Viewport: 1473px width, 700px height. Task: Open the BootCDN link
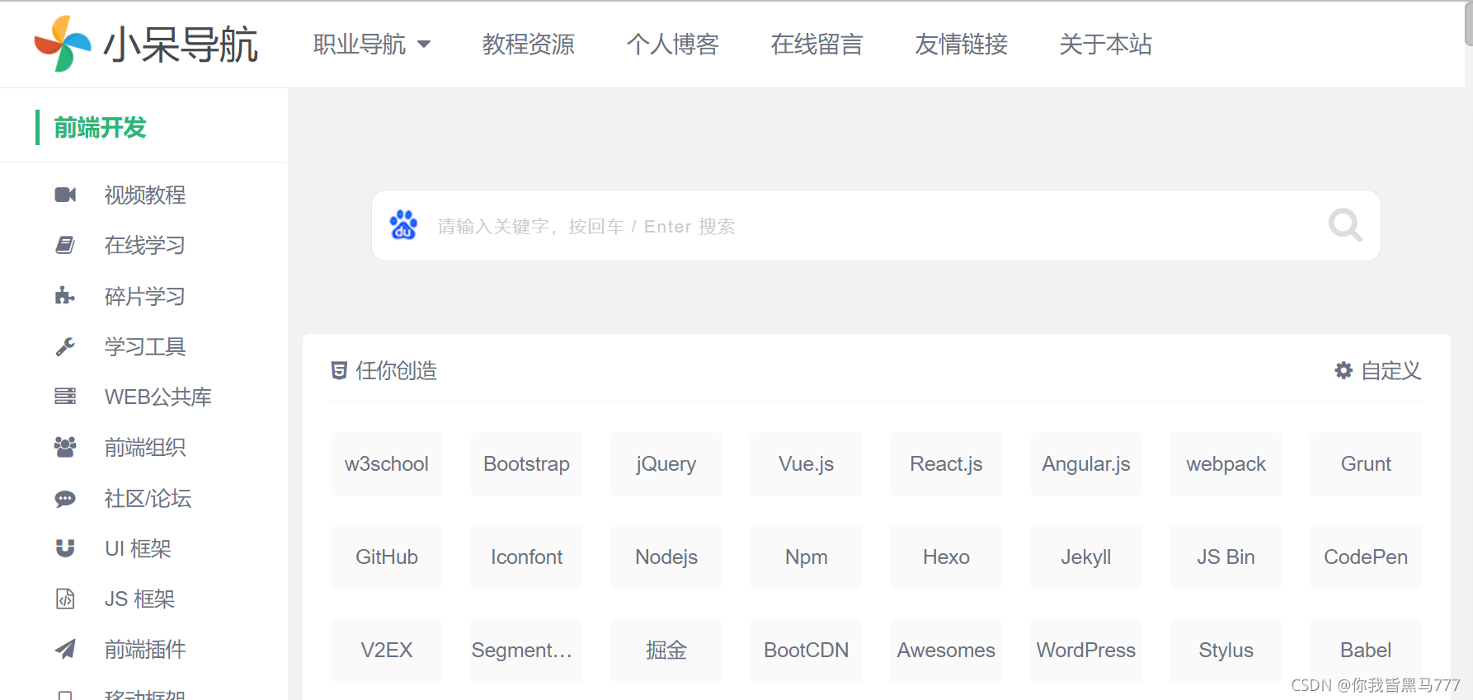807,650
